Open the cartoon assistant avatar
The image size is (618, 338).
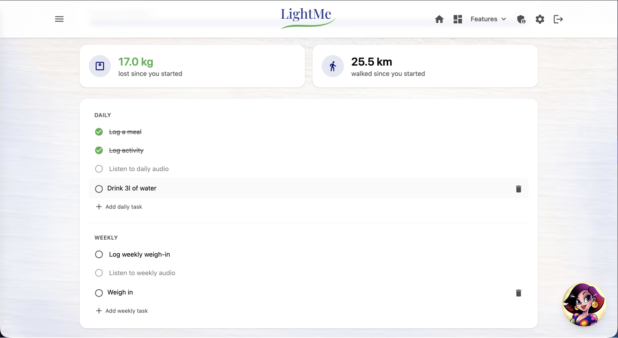(x=584, y=304)
